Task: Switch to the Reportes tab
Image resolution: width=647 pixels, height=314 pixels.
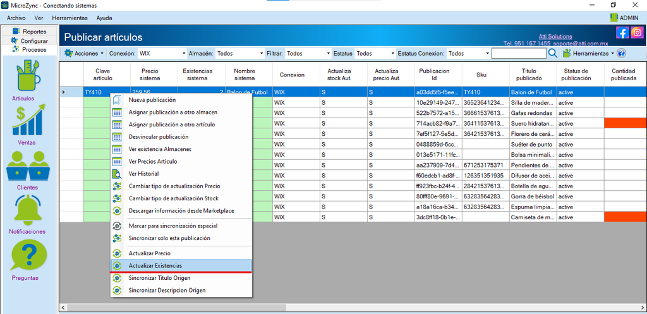Action: [29, 32]
